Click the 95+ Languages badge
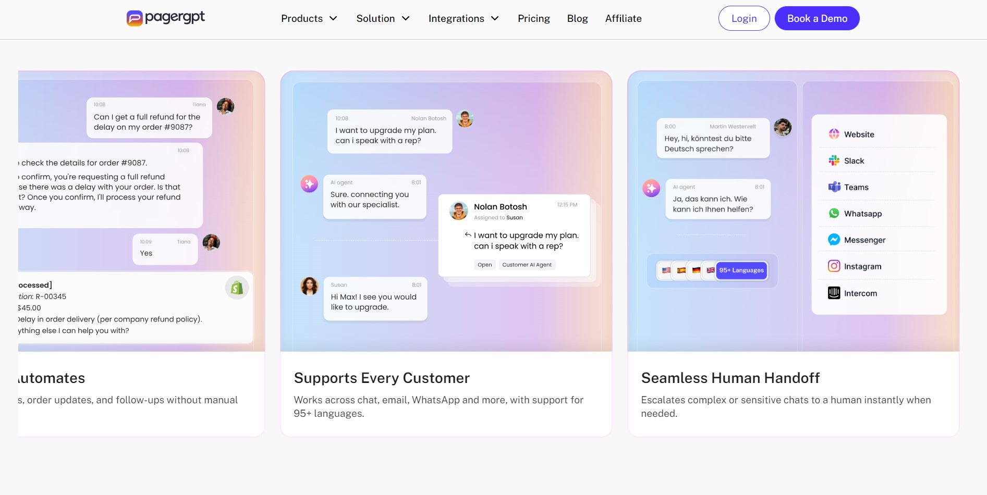This screenshot has height=495, width=987. [741, 270]
